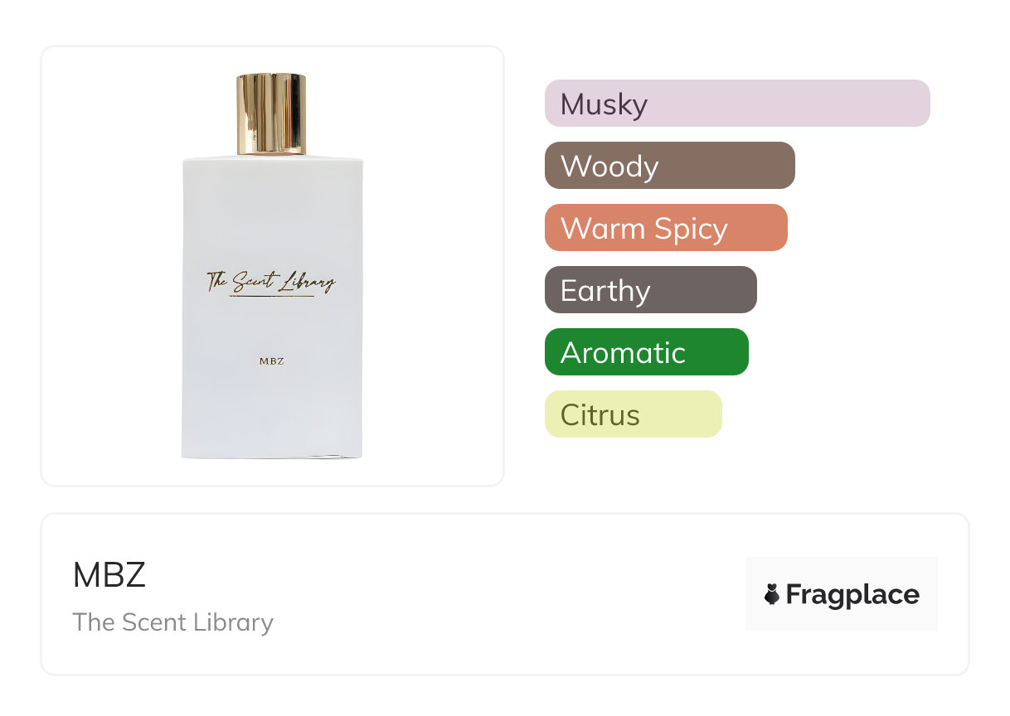Select the Musky accord bar
Image resolution: width=1010 pixels, height=716 pixels.
coord(737,104)
